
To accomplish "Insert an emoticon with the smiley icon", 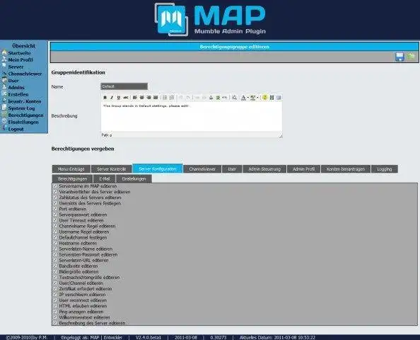I will point(264,98).
